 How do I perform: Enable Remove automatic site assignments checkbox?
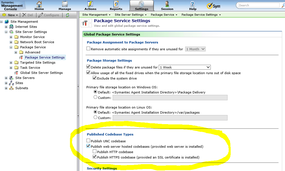pyautogui.click(x=88, y=49)
